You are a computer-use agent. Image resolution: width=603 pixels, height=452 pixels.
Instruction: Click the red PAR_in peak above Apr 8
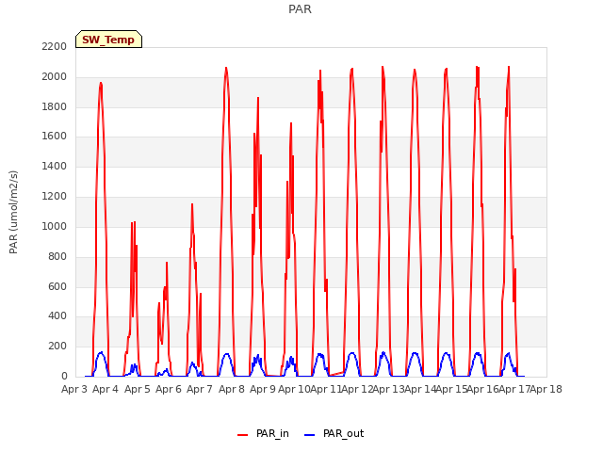(226, 69)
